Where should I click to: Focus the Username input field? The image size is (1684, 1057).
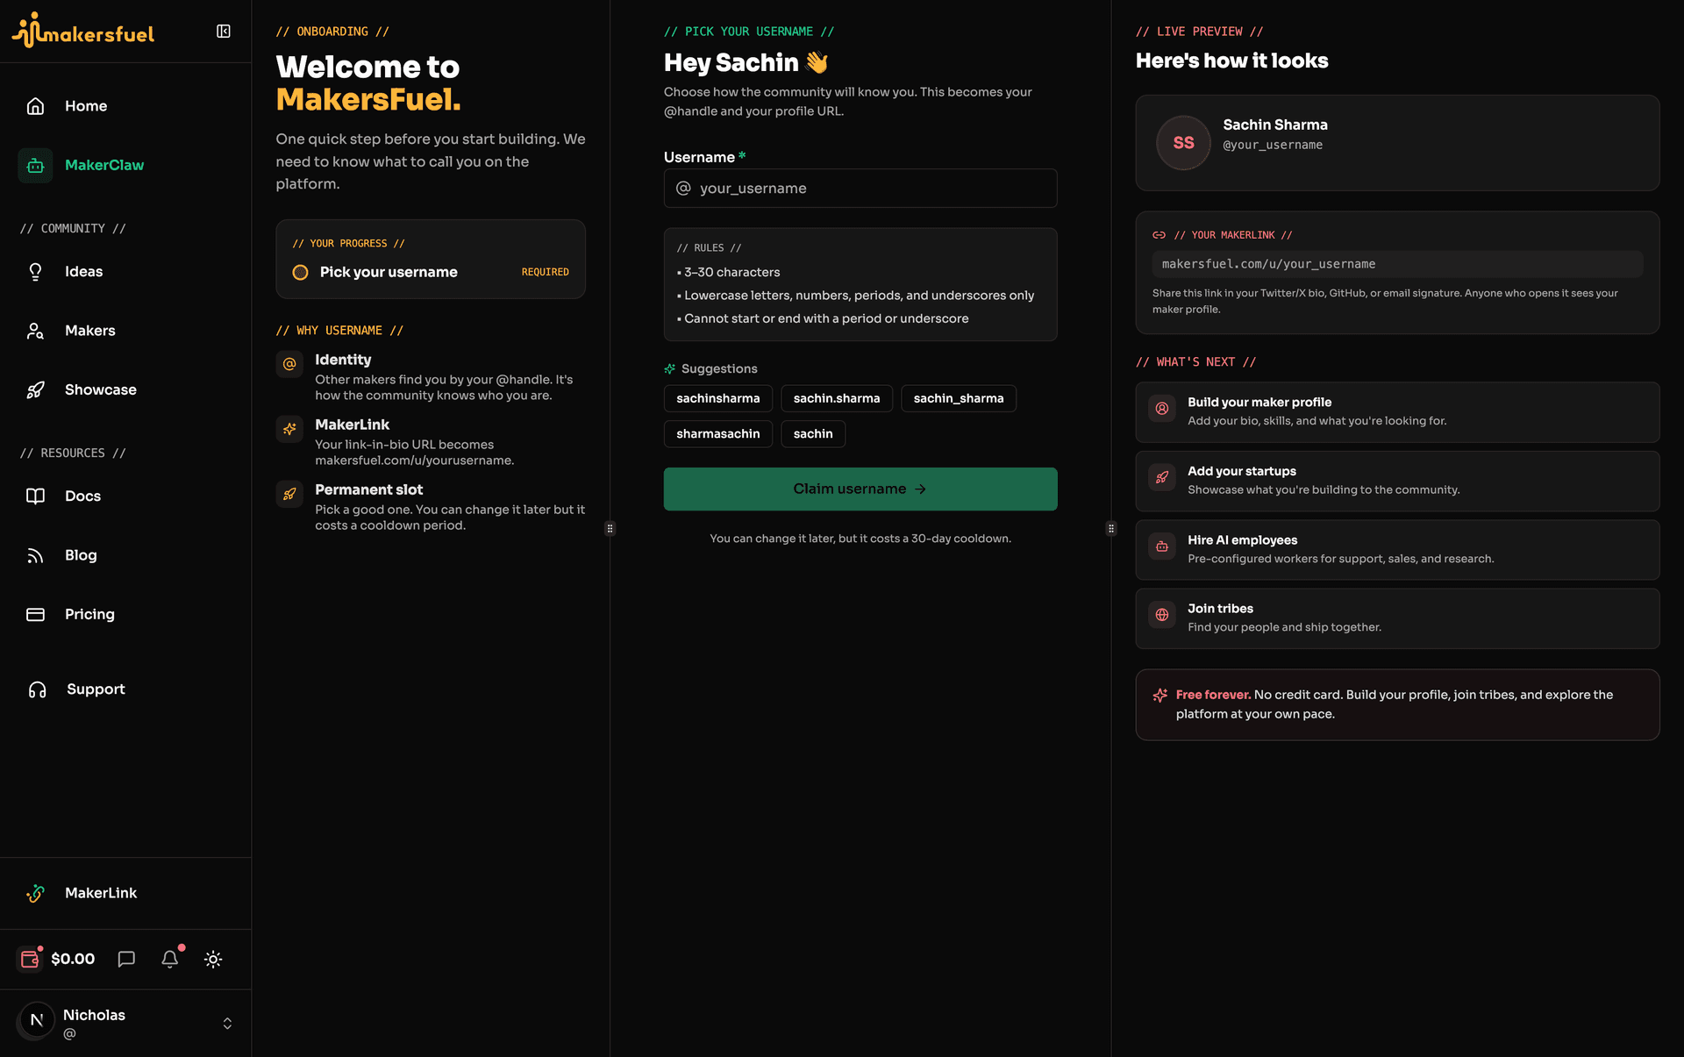(x=860, y=189)
